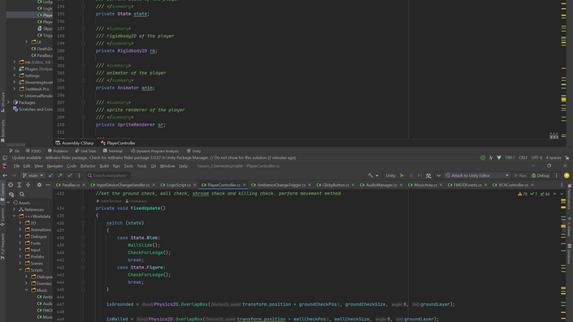Click the Assembly-CSharp breadcrumb

tap(75, 143)
